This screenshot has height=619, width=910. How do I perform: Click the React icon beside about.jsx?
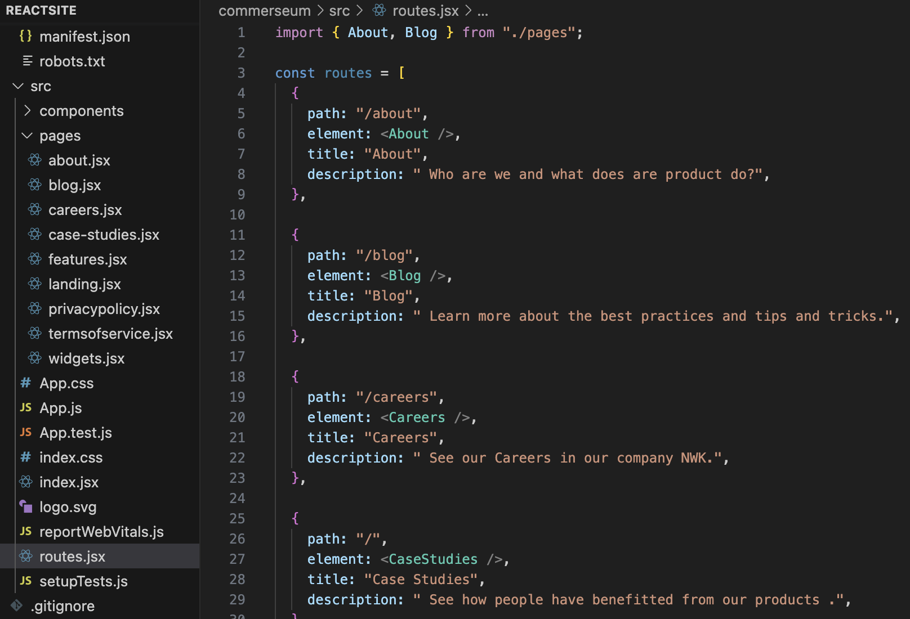pos(35,160)
